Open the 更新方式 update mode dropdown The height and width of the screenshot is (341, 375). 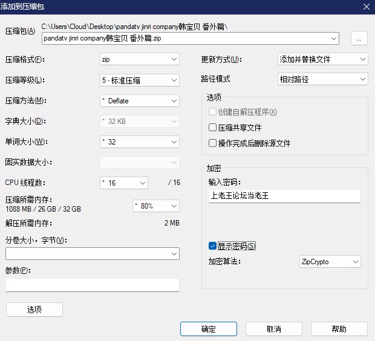pyautogui.click(x=322, y=59)
